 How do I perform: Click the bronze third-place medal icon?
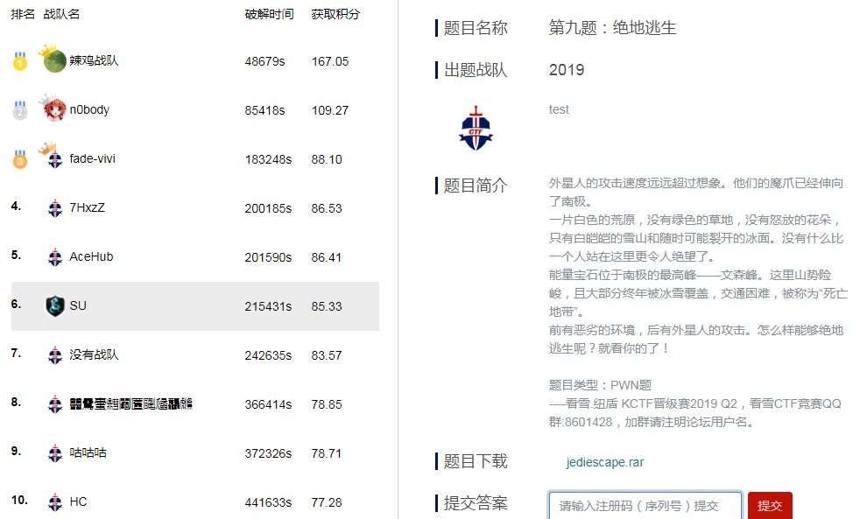(20, 159)
